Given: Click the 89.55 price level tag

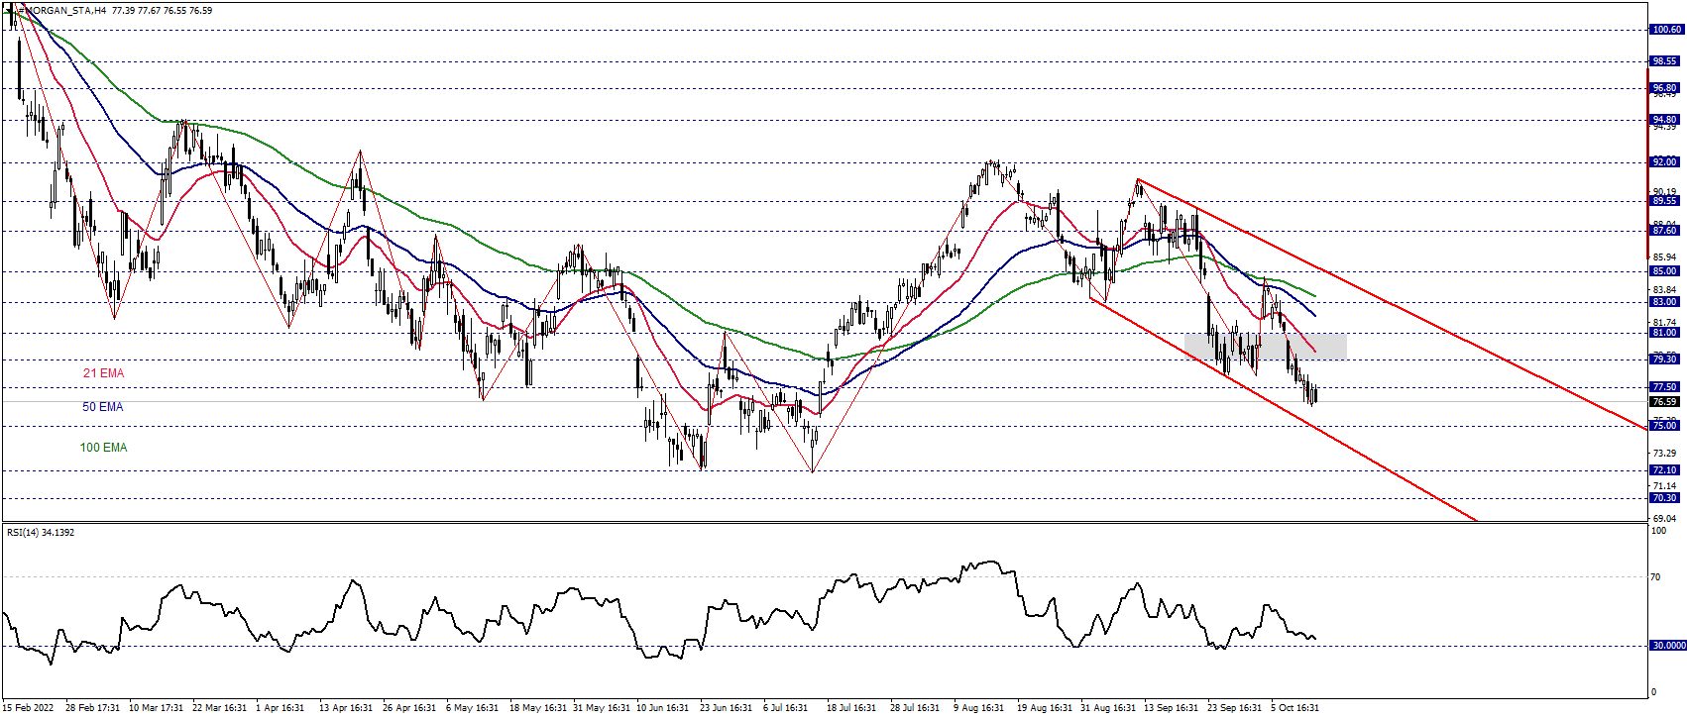Looking at the screenshot, I should (x=1666, y=201).
